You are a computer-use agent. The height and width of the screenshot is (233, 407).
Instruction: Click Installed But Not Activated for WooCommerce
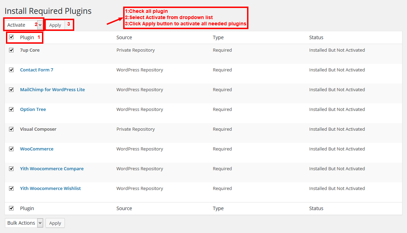pos(337,149)
